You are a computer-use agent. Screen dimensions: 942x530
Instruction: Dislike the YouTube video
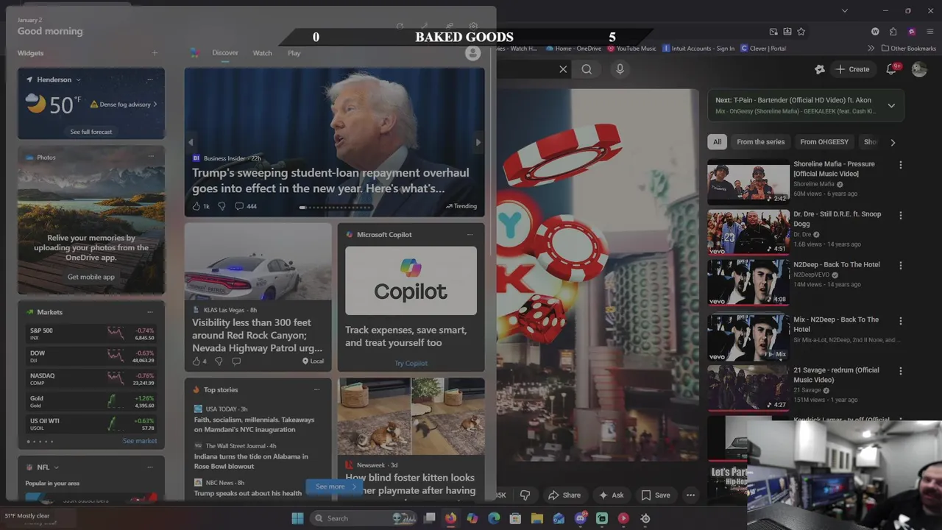click(525, 495)
